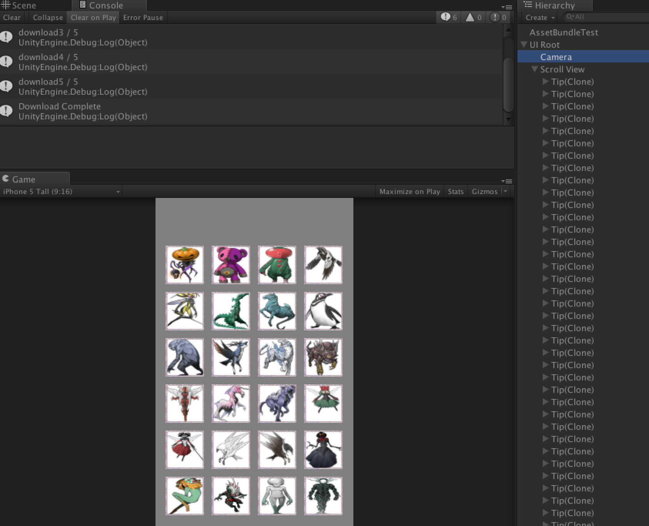The height and width of the screenshot is (526, 649).
Task: Click the dark green tentacle monster thumbnail
Action: point(323,496)
